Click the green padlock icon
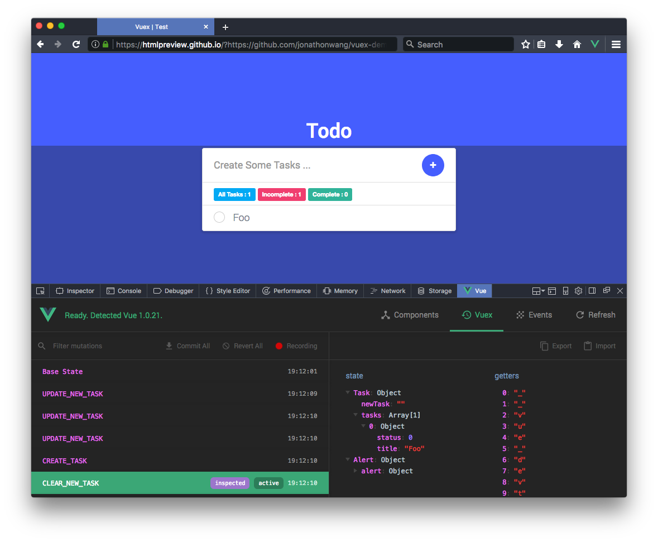658x542 pixels. coord(105,44)
